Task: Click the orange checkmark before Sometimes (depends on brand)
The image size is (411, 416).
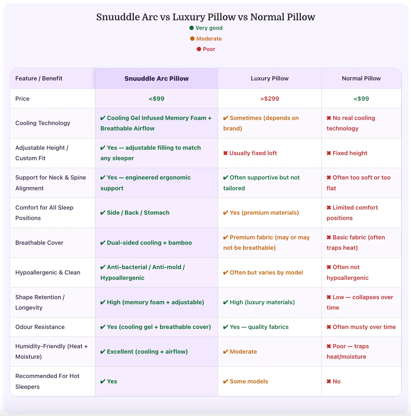Action: click(x=226, y=118)
